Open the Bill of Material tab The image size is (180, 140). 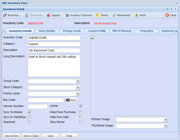pos(122,31)
